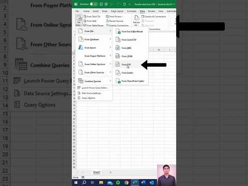Click the accessibility icon in the status bar
The width and height of the screenshot is (248, 186).
coord(83,177)
